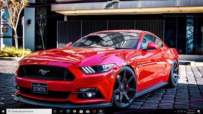This screenshot has height=114, width=203.
Task: Open the Windows Start menu
Action: click(x=3, y=111)
